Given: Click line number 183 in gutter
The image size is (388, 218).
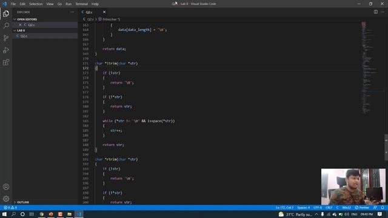Looking at the screenshot, I should click(85, 121).
